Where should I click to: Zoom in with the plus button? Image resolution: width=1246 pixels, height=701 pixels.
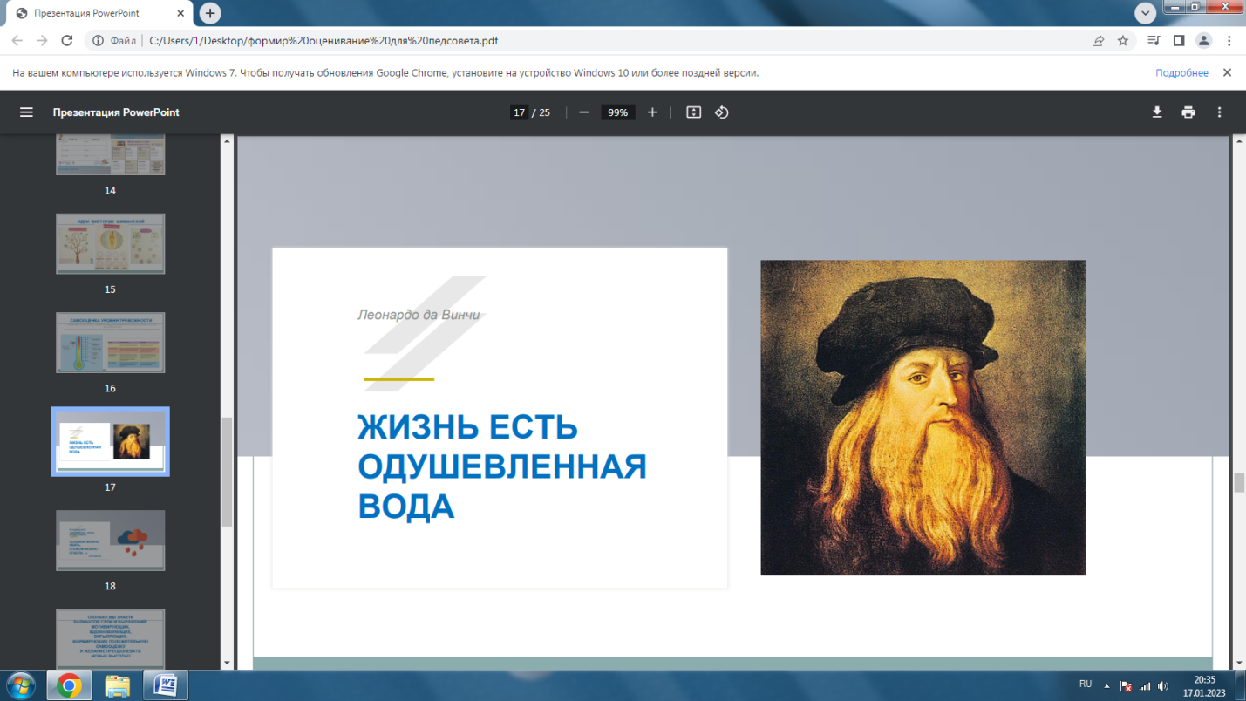652,112
